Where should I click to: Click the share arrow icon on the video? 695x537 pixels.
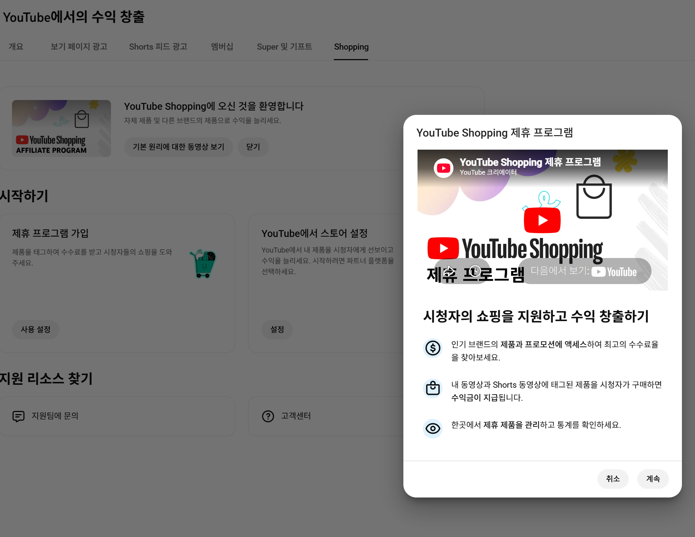click(449, 271)
